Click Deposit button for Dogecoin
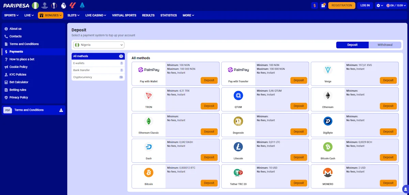Screen dimensions: 409x195 coord(299,132)
